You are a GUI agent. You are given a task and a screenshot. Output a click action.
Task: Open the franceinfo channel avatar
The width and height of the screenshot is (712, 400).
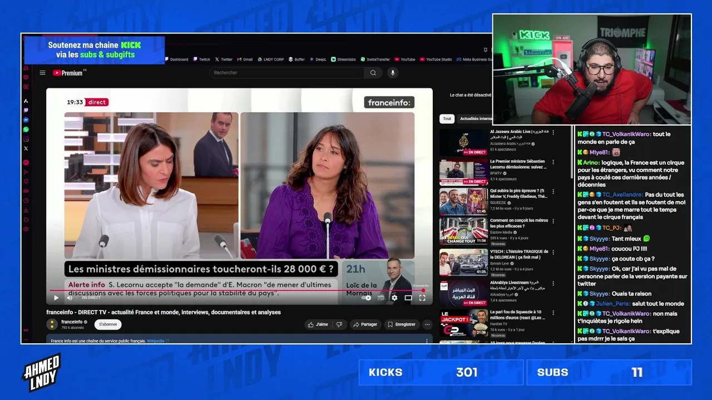point(52,324)
